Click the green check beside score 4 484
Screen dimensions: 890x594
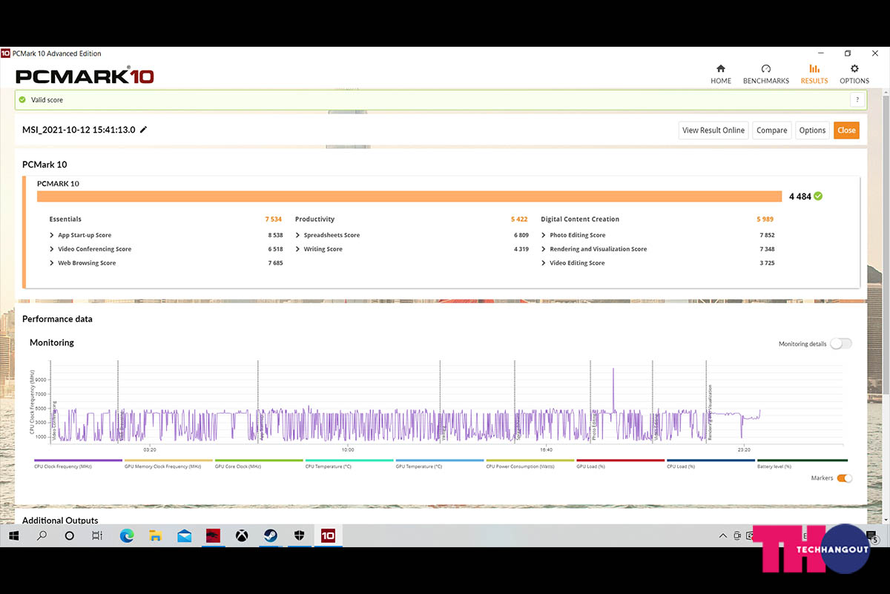click(818, 197)
